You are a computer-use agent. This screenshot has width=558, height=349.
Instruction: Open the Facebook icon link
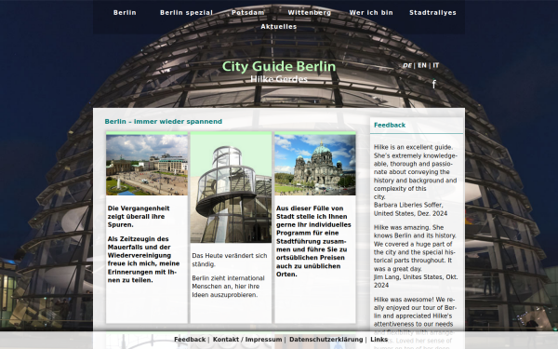433,85
